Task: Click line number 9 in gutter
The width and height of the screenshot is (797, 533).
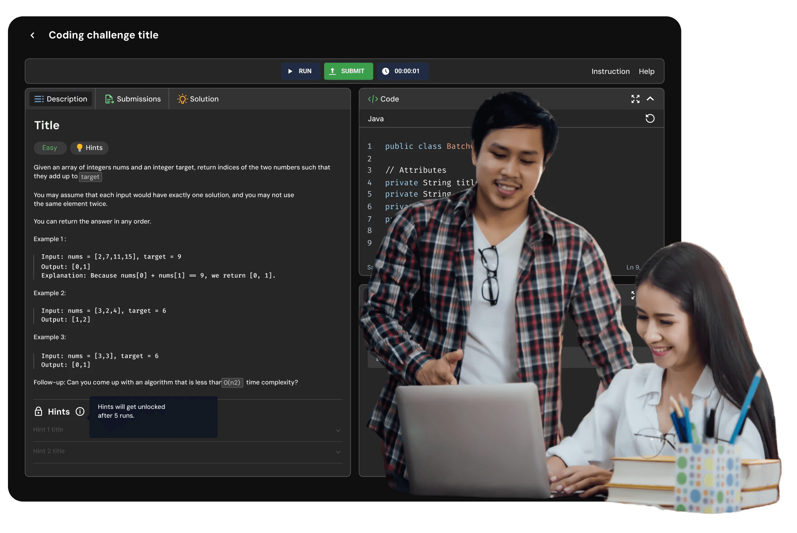Action: click(369, 243)
